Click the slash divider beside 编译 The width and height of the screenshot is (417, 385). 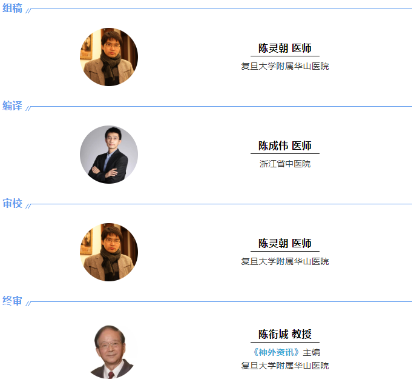[x=28, y=108]
